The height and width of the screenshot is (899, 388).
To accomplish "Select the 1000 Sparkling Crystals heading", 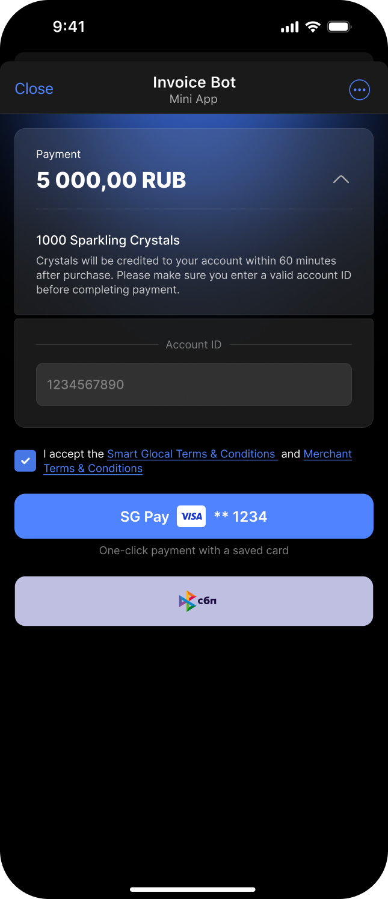I will (108, 240).
